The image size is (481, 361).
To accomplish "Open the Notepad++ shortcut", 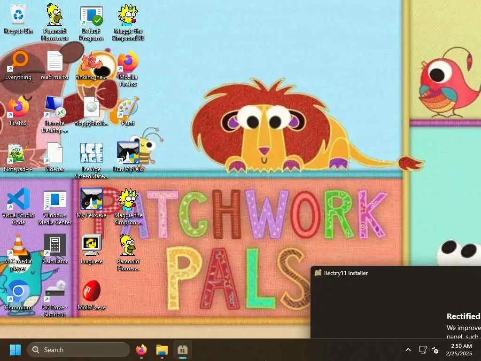I will tap(18, 157).
